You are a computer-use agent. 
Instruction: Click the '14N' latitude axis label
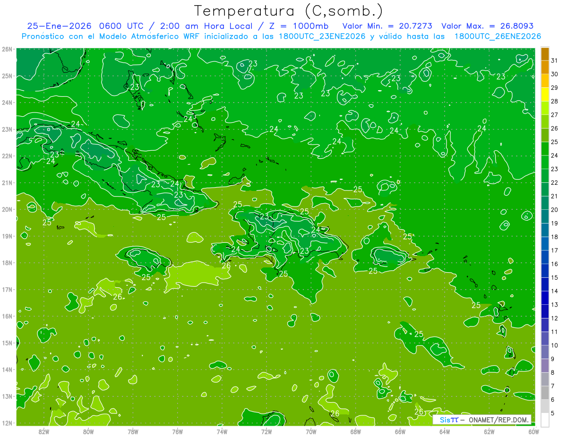[7, 369]
